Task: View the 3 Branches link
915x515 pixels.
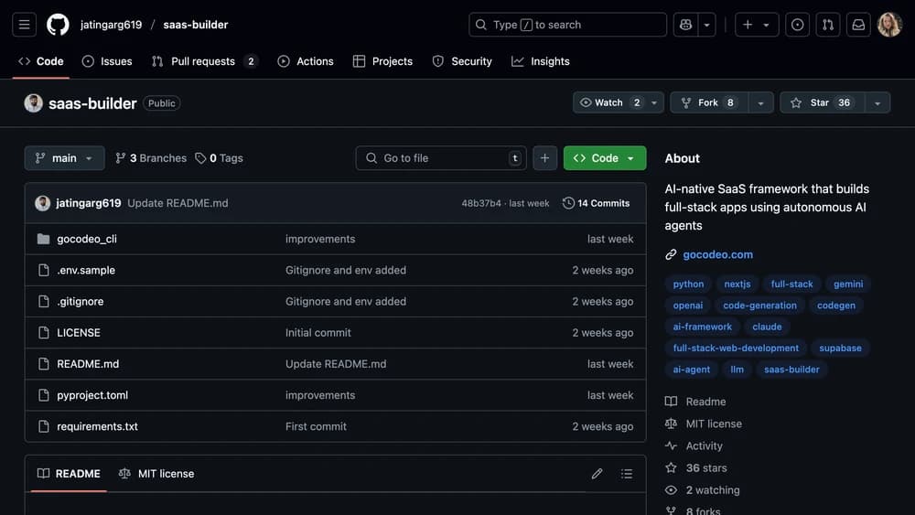Action: 151,158
